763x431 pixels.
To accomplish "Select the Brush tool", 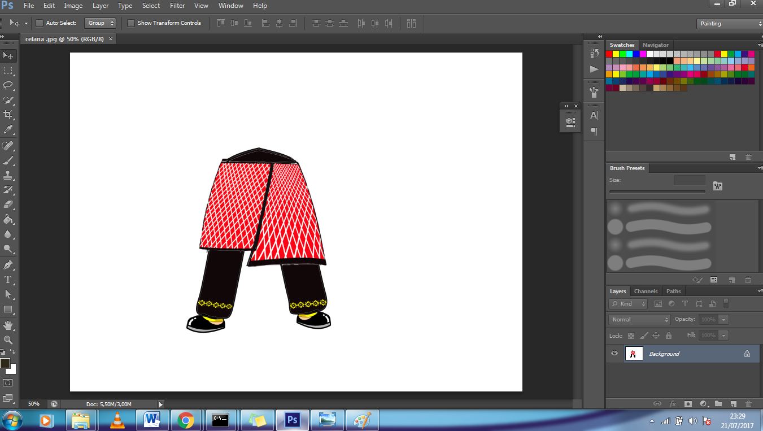I will click(x=8, y=160).
